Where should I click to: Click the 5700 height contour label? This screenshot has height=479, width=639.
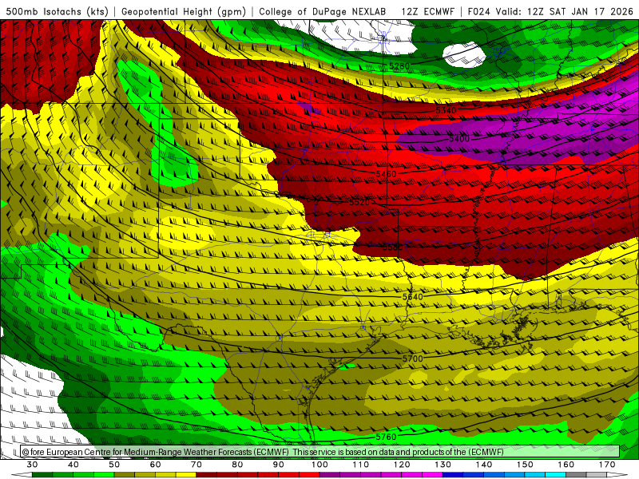(x=413, y=358)
